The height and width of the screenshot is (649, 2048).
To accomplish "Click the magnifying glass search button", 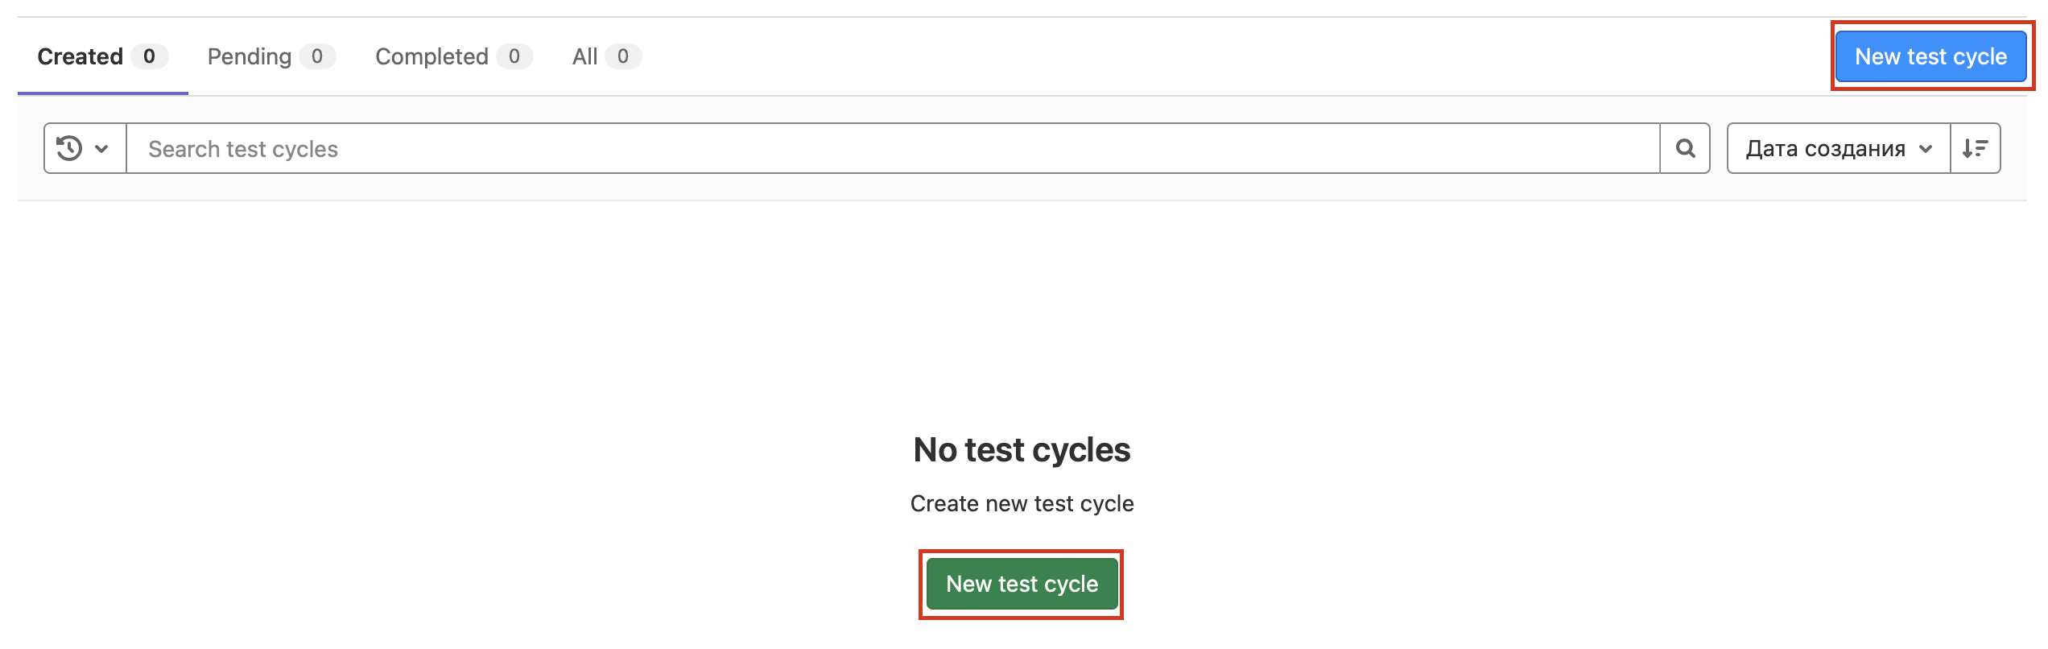I will (x=1685, y=148).
